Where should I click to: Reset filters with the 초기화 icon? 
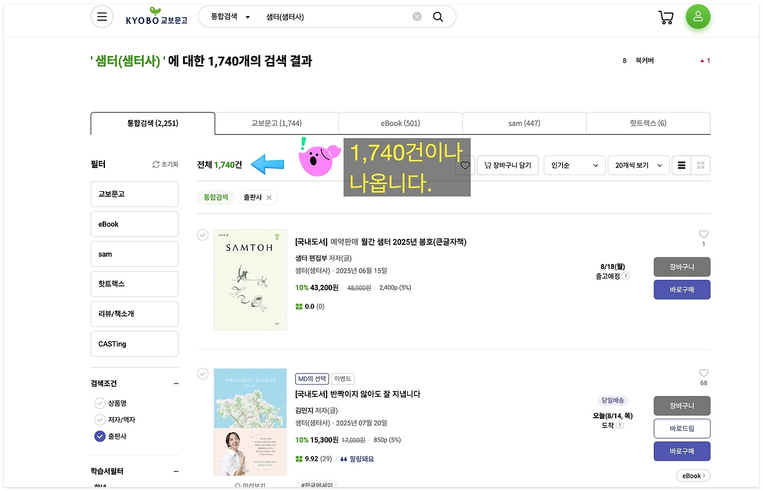pyautogui.click(x=165, y=164)
